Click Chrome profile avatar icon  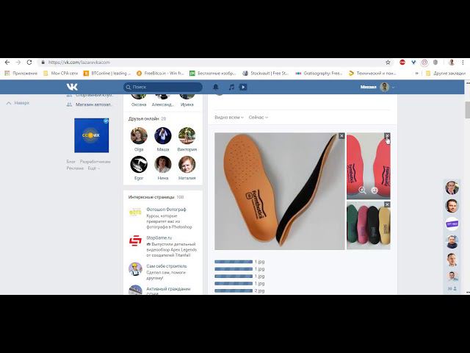452,63
